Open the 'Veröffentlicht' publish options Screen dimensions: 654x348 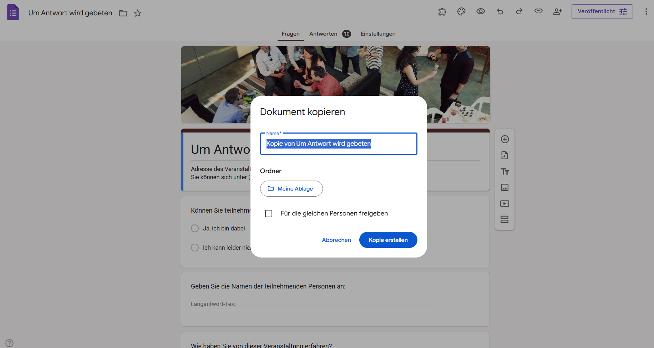(602, 11)
